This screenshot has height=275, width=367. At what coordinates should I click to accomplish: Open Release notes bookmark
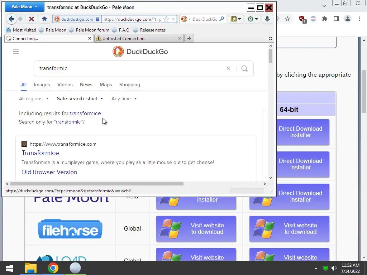pyautogui.click(x=149, y=30)
